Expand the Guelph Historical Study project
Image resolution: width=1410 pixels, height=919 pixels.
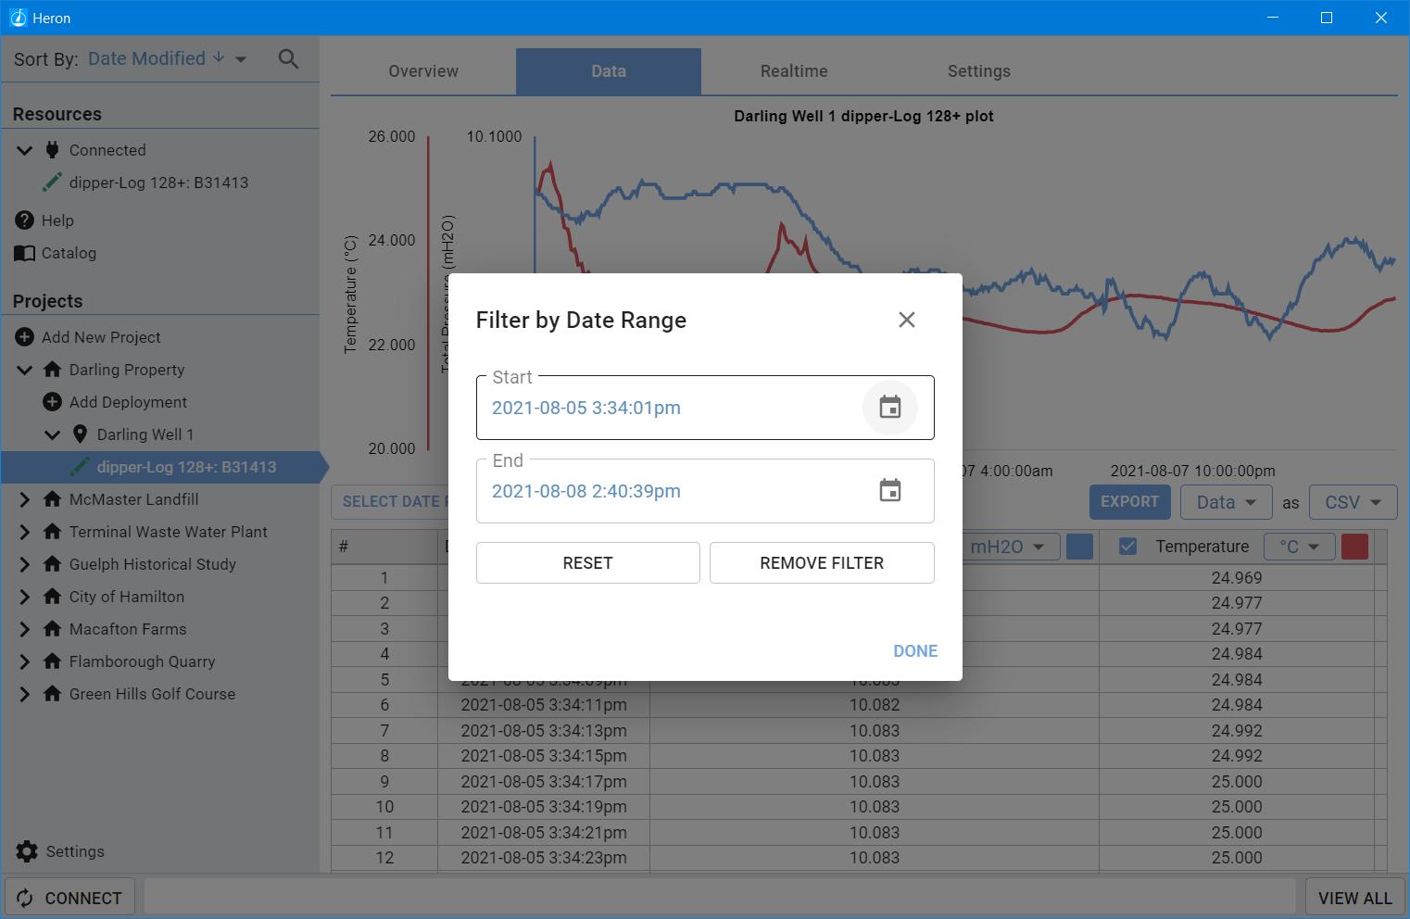point(24,564)
